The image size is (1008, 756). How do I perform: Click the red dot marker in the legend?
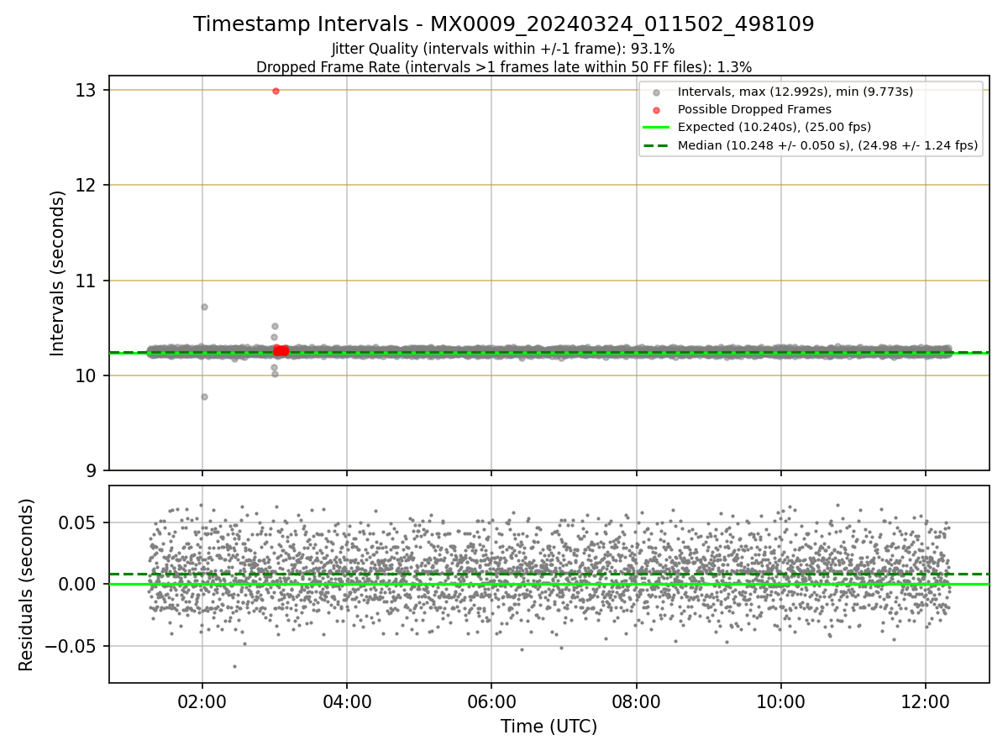[x=657, y=109]
